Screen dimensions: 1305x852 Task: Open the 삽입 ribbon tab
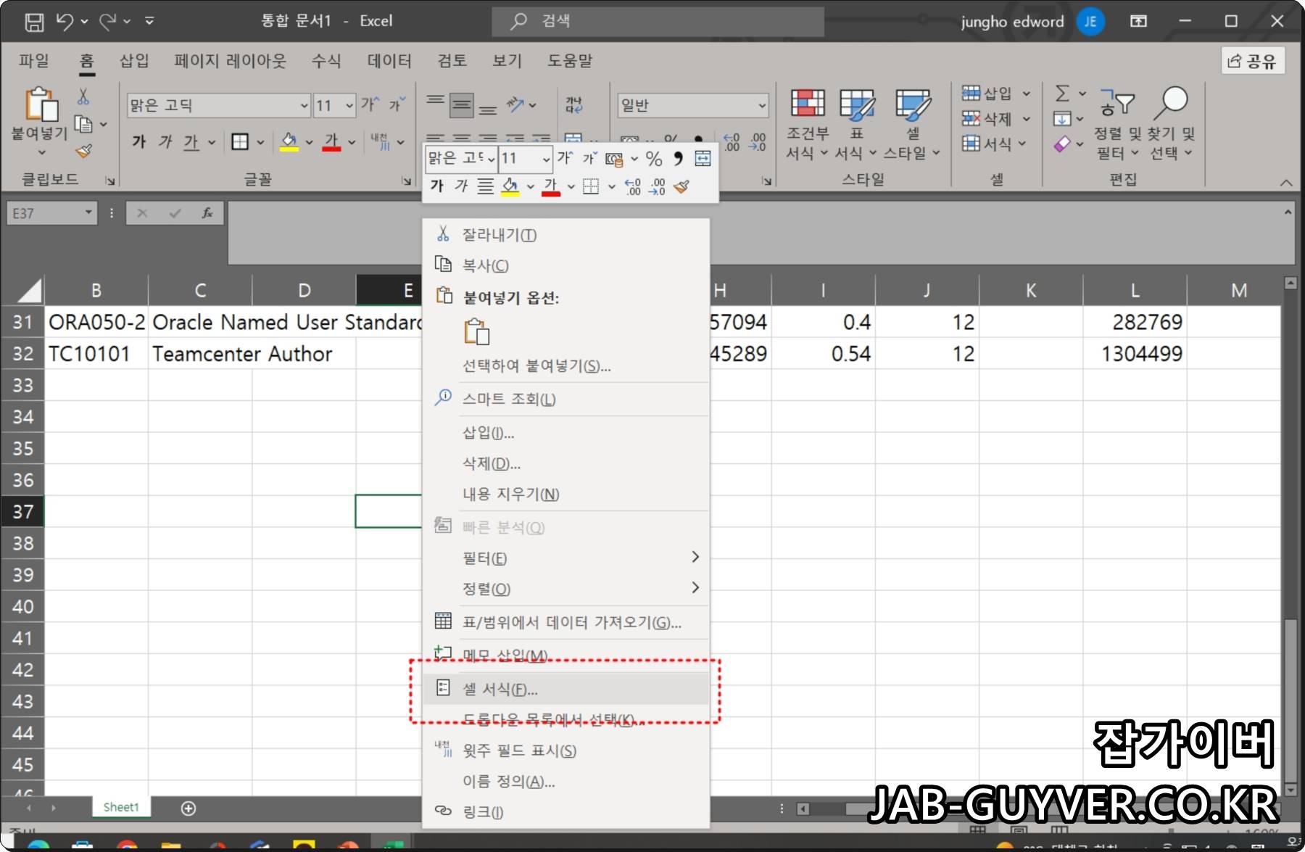134,61
